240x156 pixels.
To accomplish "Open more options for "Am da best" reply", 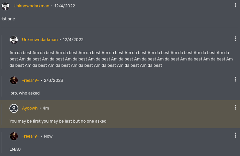I will (235, 39).
